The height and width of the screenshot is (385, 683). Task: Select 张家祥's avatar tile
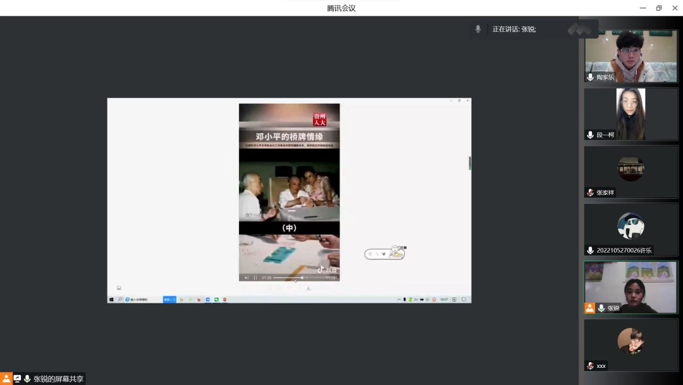pos(631,172)
